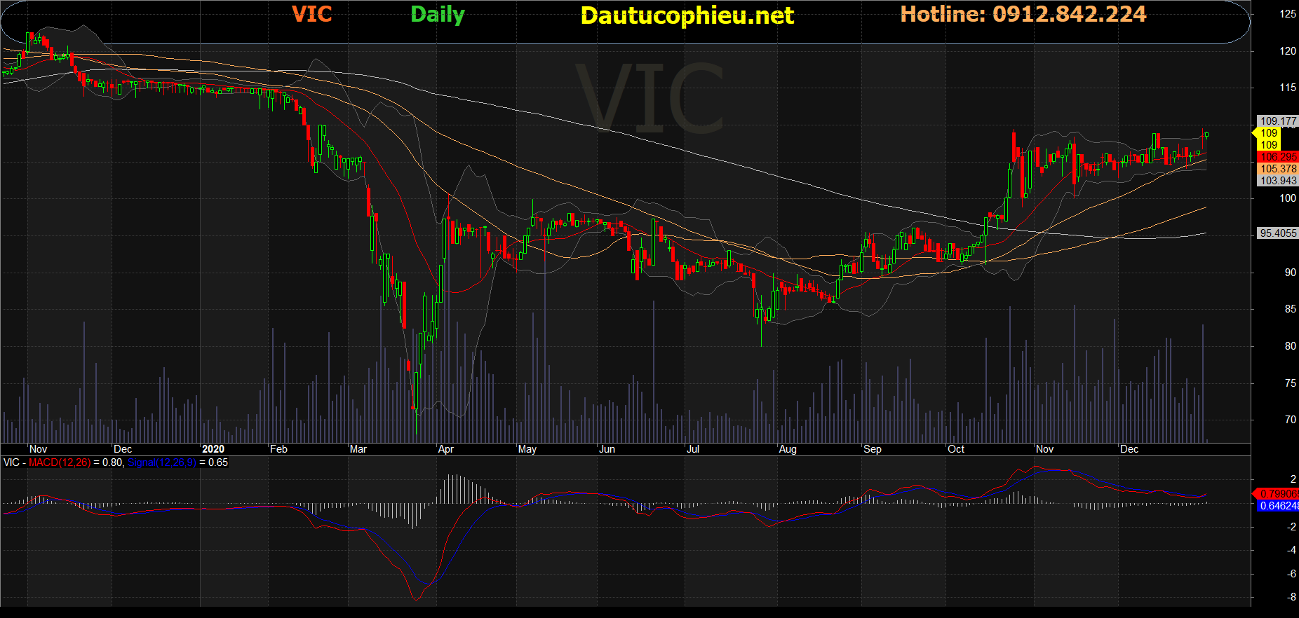Click the Jun month marker on time axis
Image resolution: width=1299 pixels, height=618 pixels.
(x=607, y=449)
